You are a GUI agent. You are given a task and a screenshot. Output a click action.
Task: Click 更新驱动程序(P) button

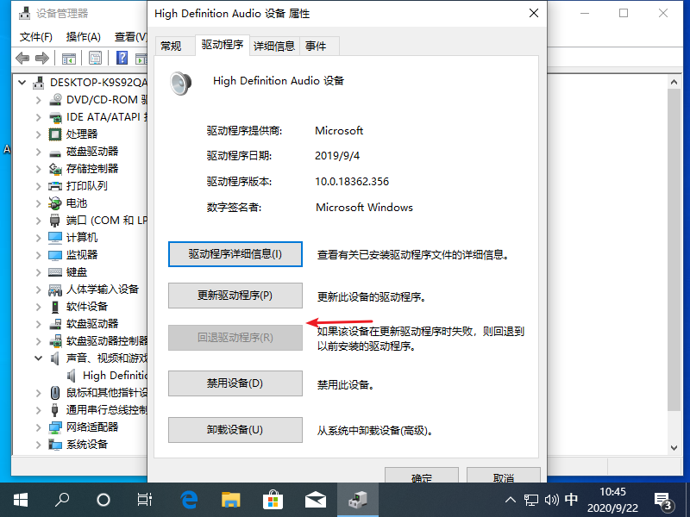235,296
